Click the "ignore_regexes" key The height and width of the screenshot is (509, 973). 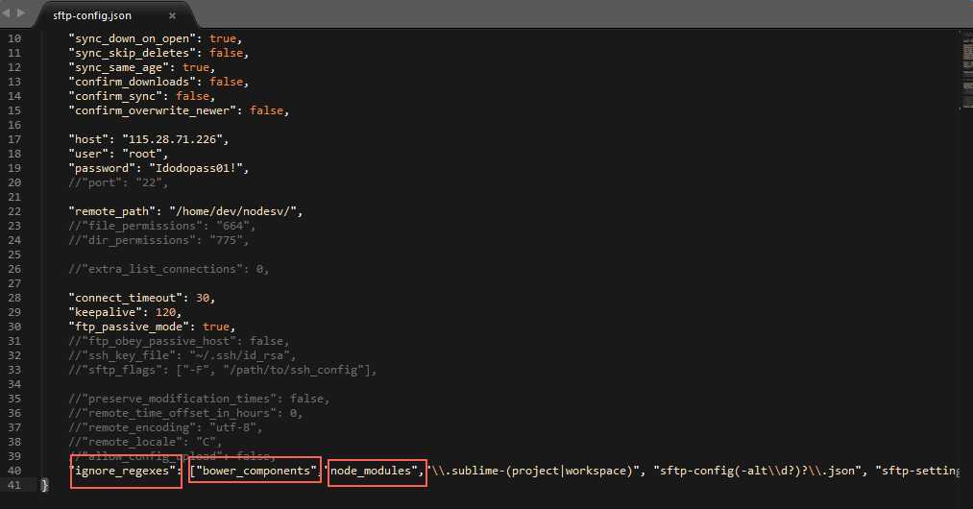122,471
